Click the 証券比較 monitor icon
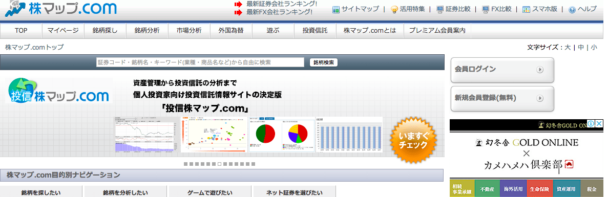The image size is (608, 197). 440,9
